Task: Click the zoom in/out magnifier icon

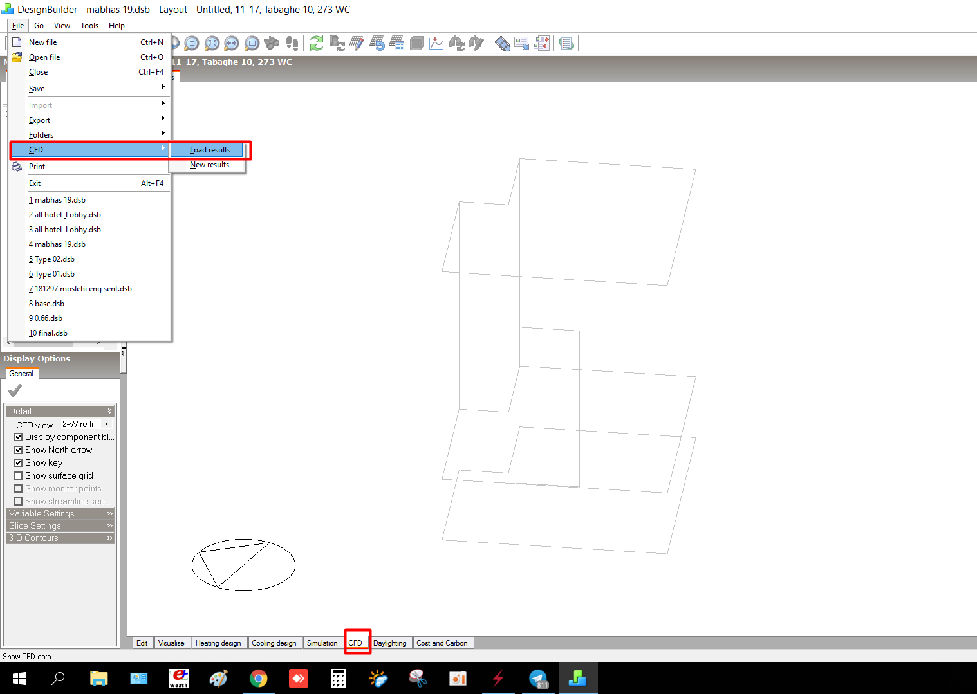Action: [x=191, y=43]
